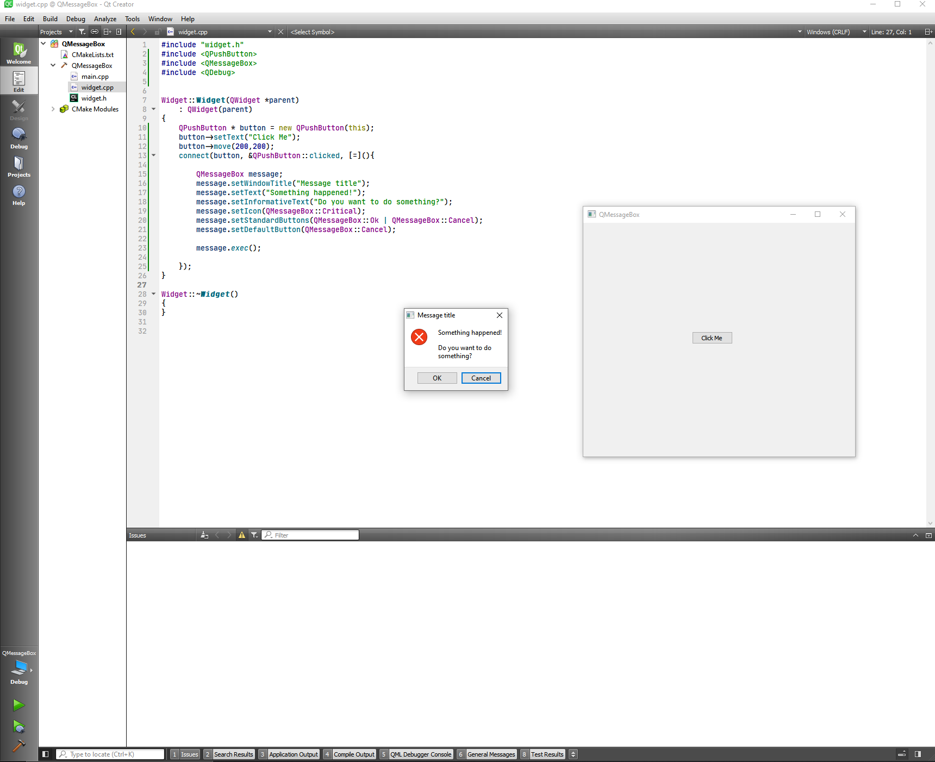Go back in editor navigation history
935x762 pixels.
(133, 32)
